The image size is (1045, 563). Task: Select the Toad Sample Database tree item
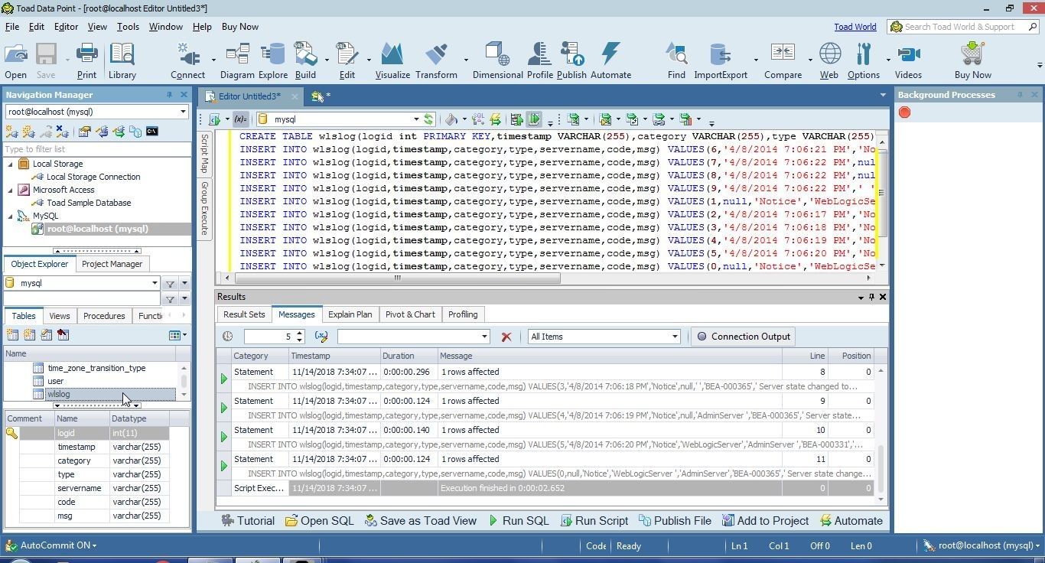pos(89,203)
